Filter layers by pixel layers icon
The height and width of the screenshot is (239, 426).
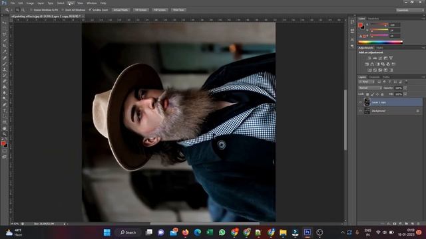(x=379, y=82)
